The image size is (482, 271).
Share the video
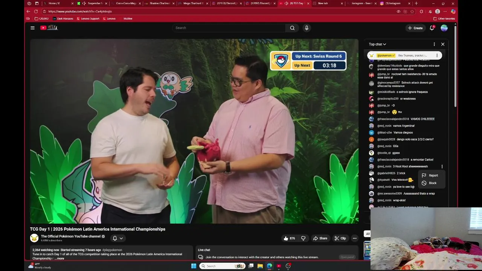click(320, 238)
